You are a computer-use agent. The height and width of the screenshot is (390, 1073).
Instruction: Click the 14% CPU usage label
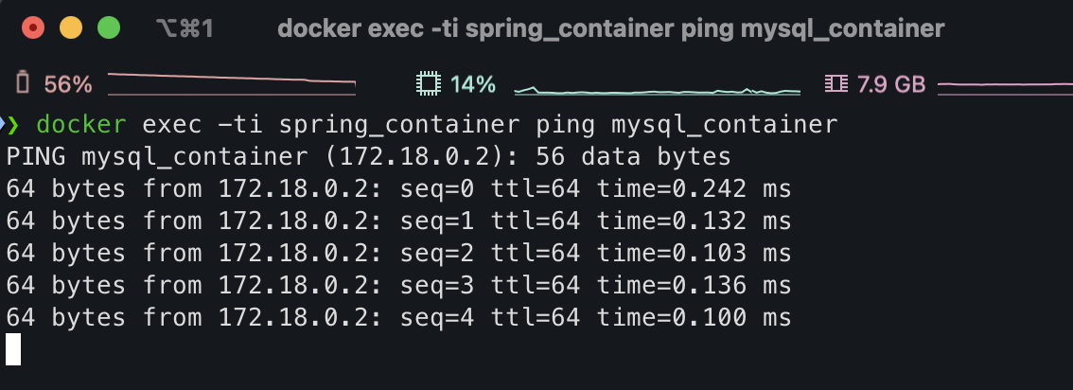[473, 84]
